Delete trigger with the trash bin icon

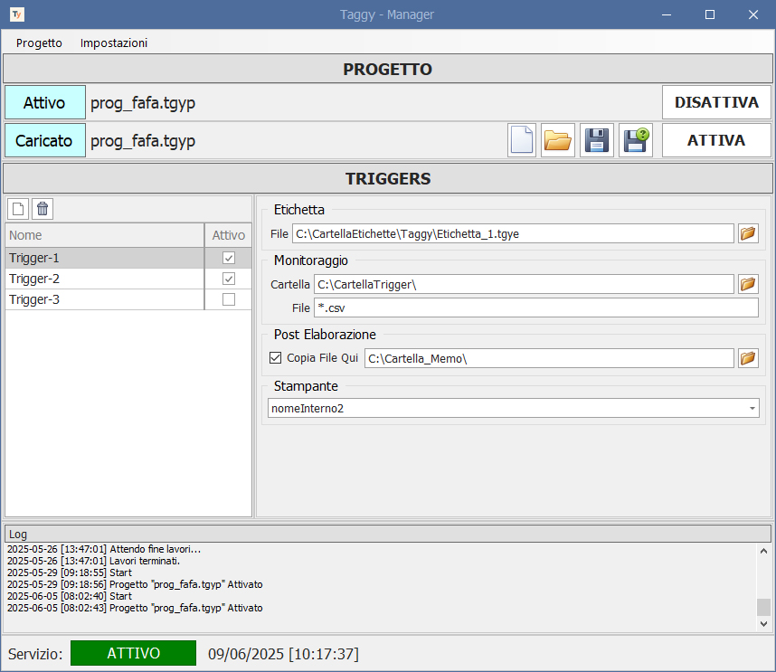tap(43, 209)
